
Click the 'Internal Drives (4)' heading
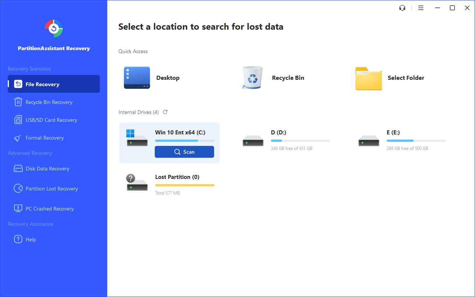[139, 112]
